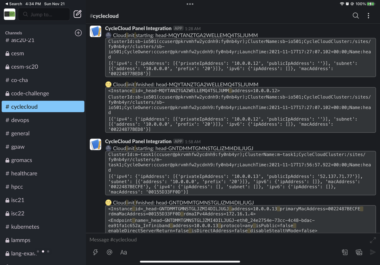
Task: Open the healthcare channel
Action: [x=43, y=173]
